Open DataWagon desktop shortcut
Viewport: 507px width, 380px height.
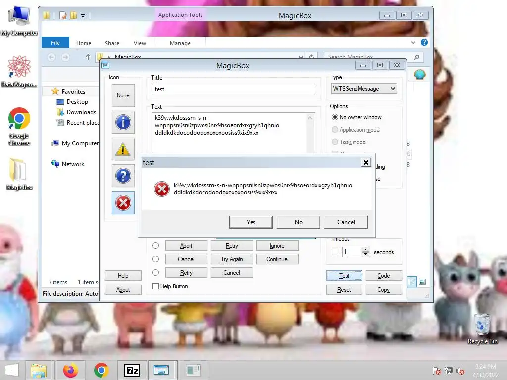click(x=19, y=72)
